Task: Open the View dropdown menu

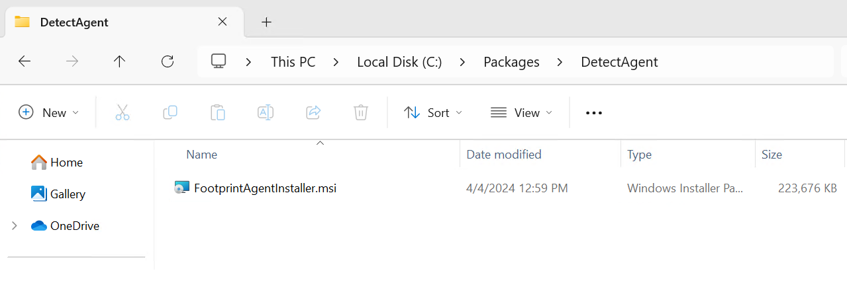Action: coord(521,112)
